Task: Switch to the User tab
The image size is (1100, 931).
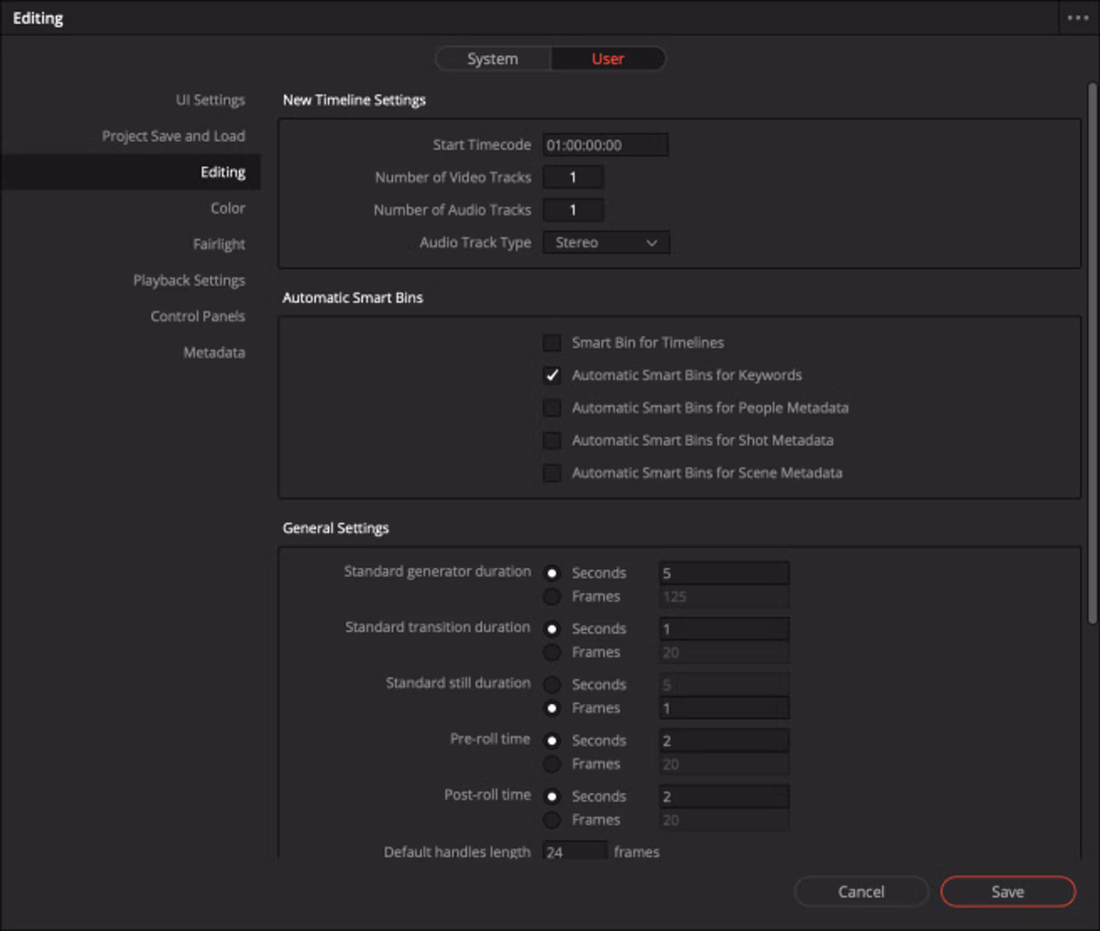Action: (608, 59)
